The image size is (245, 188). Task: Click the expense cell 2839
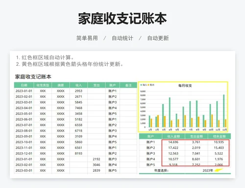tap(97, 170)
